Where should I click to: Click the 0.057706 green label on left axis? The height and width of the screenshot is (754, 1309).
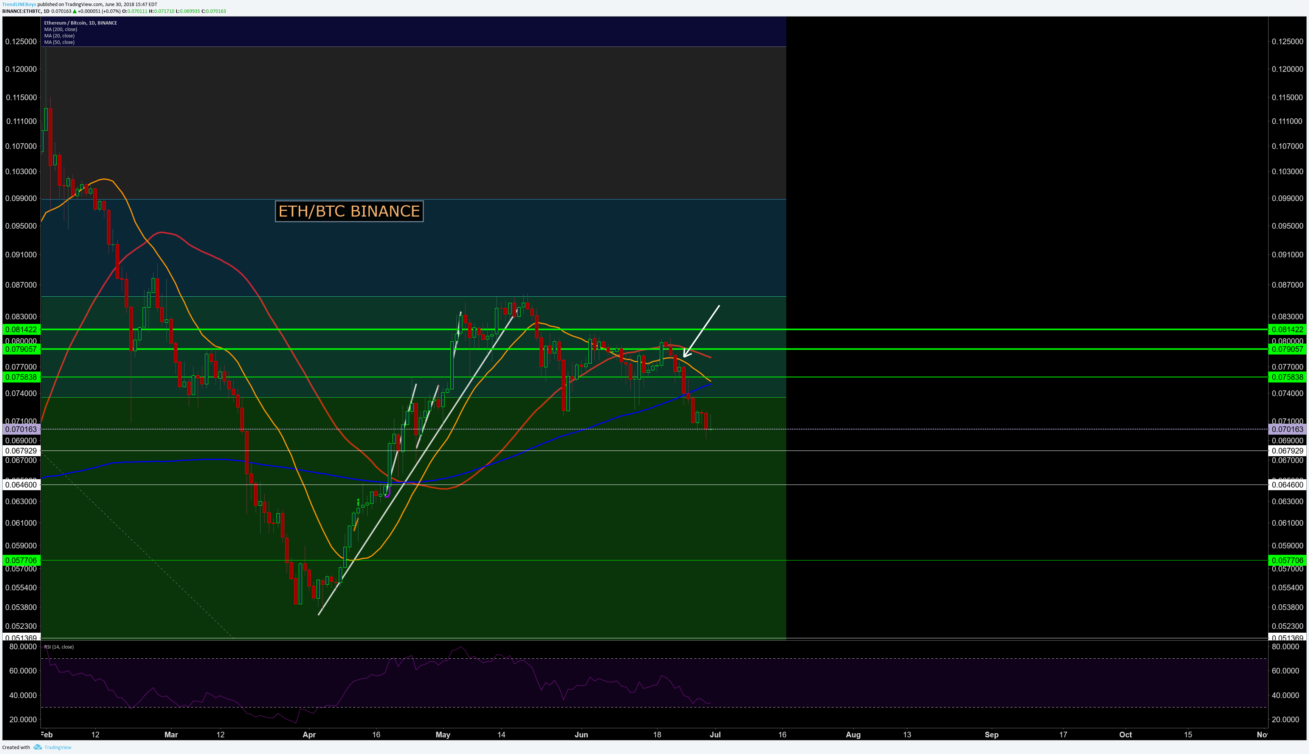pos(21,561)
